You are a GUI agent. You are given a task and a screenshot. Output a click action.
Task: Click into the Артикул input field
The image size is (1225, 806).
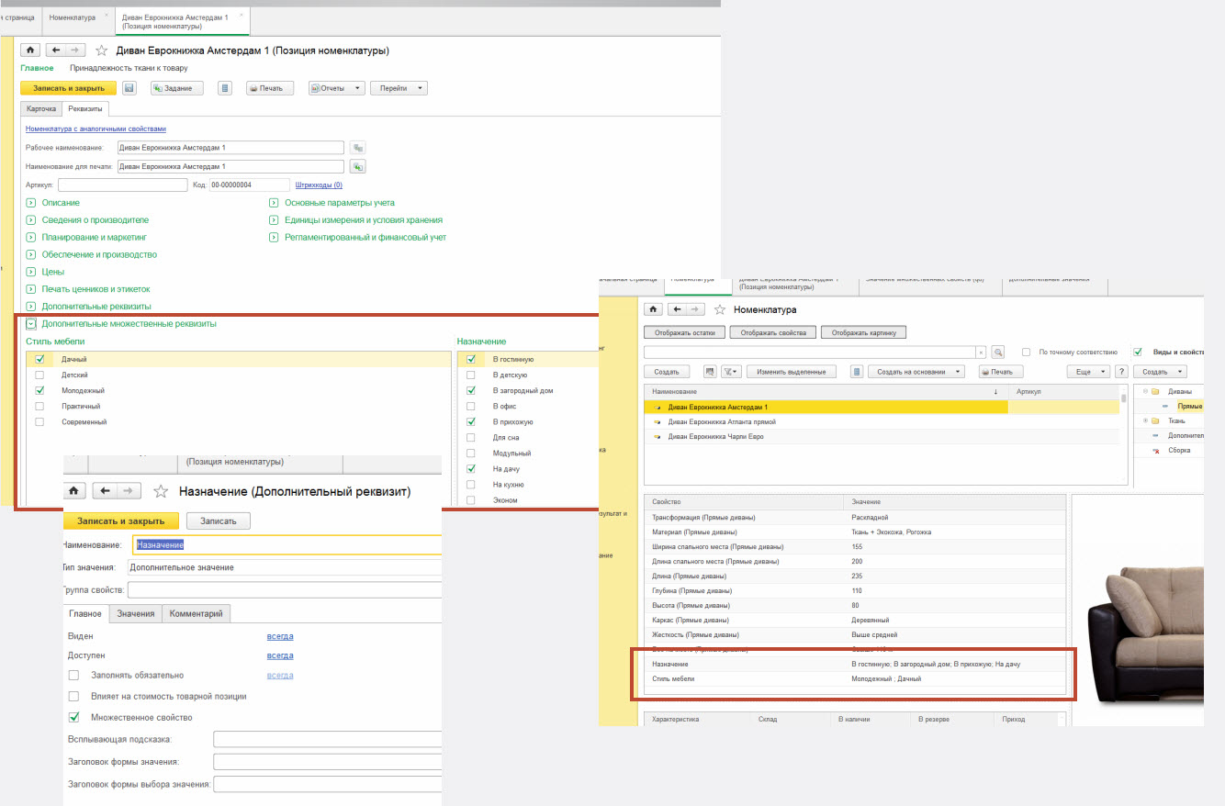[x=122, y=185]
